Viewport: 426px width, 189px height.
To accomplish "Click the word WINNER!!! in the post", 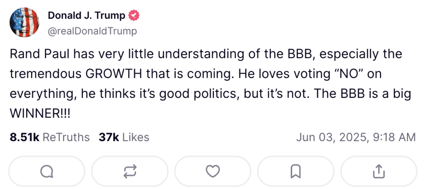I will [40, 112].
